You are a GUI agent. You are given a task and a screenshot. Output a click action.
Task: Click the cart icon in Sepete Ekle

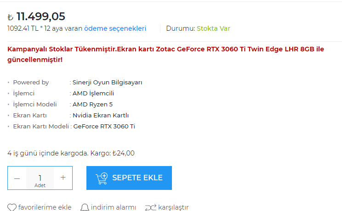[x=102, y=178]
